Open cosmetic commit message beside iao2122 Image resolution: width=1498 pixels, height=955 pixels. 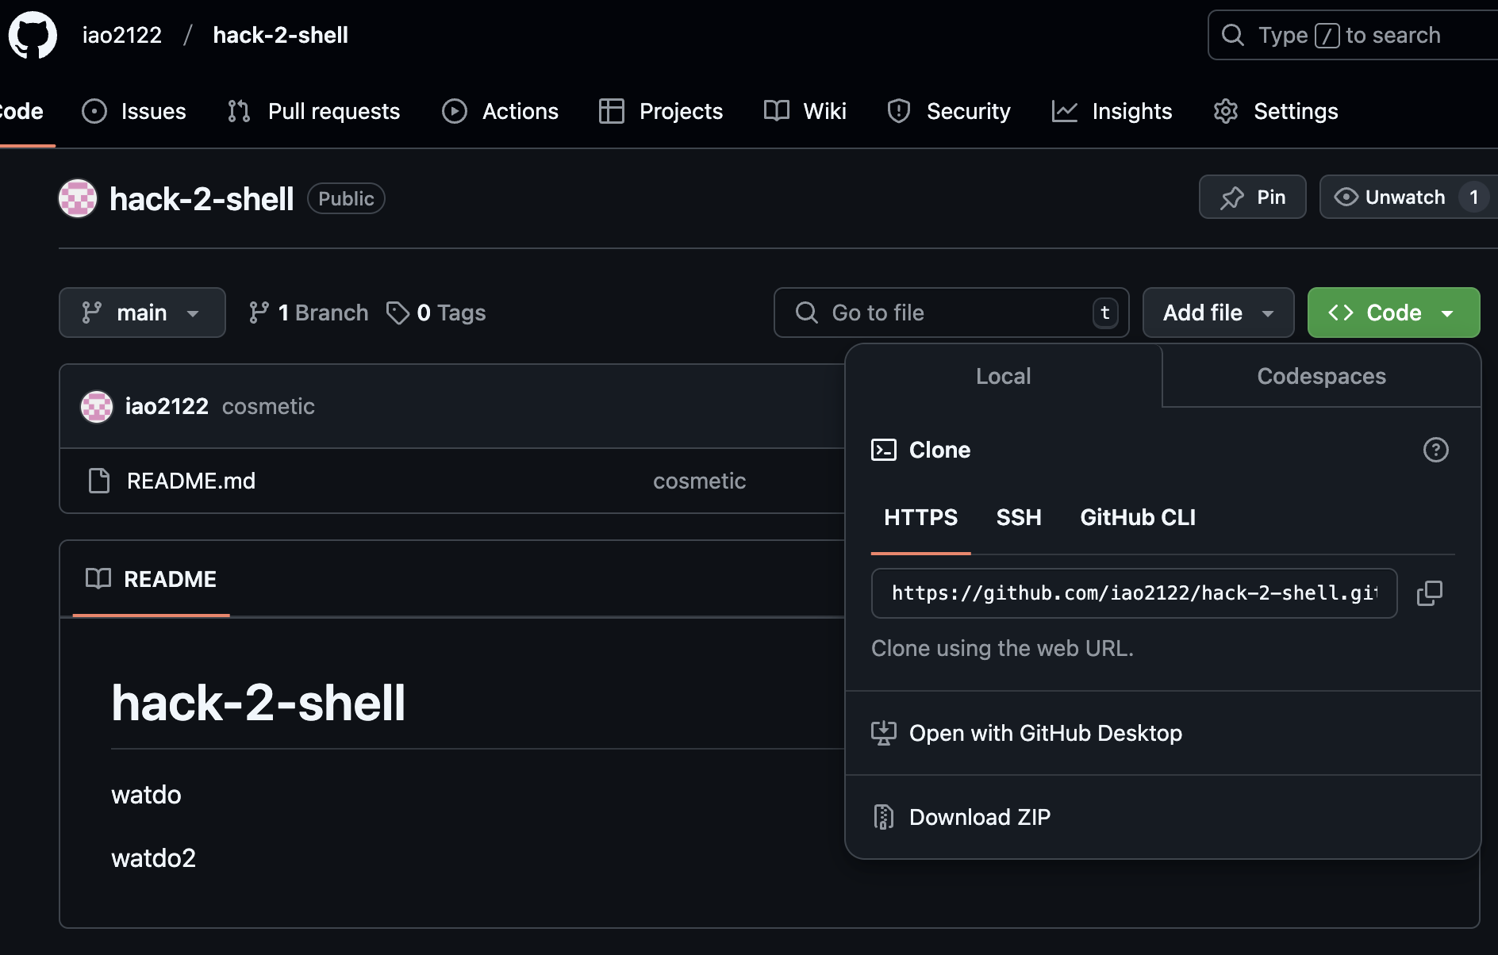point(268,406)
